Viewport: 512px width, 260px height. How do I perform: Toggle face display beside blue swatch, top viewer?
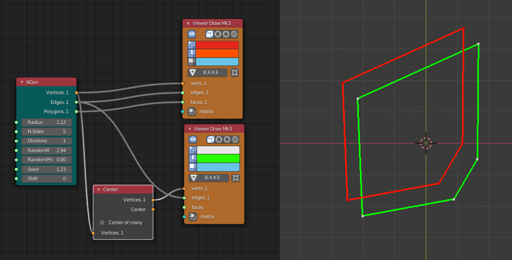192,62
